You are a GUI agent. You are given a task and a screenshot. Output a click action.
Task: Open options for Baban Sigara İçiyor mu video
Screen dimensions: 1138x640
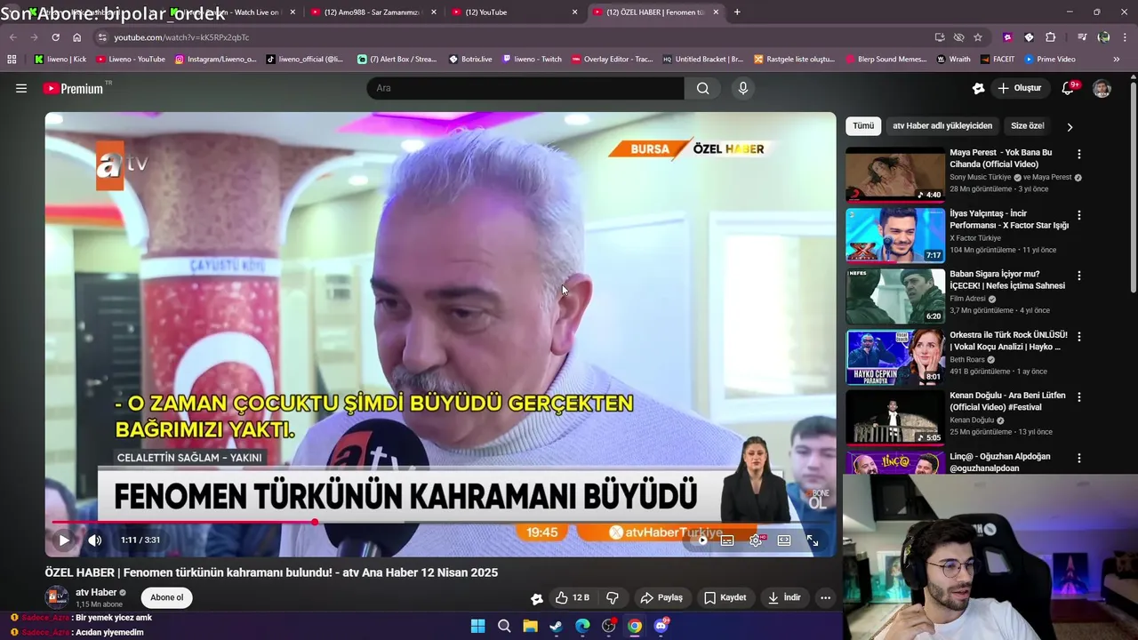1079,276
